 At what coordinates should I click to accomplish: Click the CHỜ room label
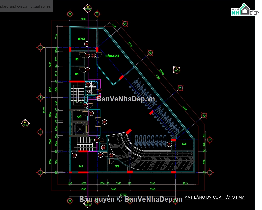pyautogui.click(x=79, y=117)
